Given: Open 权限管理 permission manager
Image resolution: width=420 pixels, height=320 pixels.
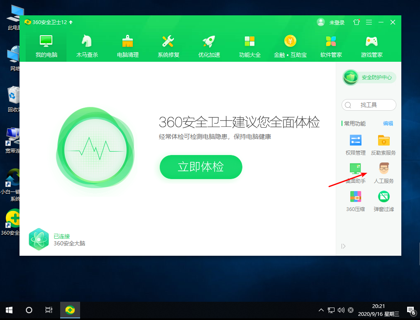Looking at the screenshot, I should 355,144.
